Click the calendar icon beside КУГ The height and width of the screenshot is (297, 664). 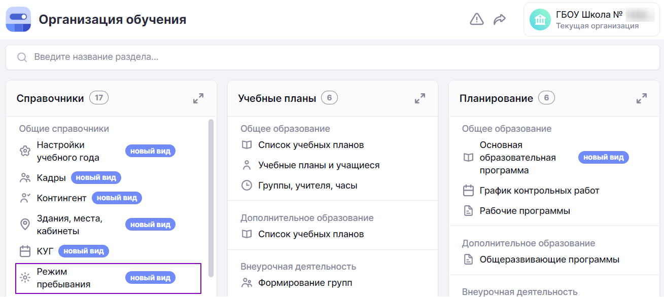pos(25,251)
